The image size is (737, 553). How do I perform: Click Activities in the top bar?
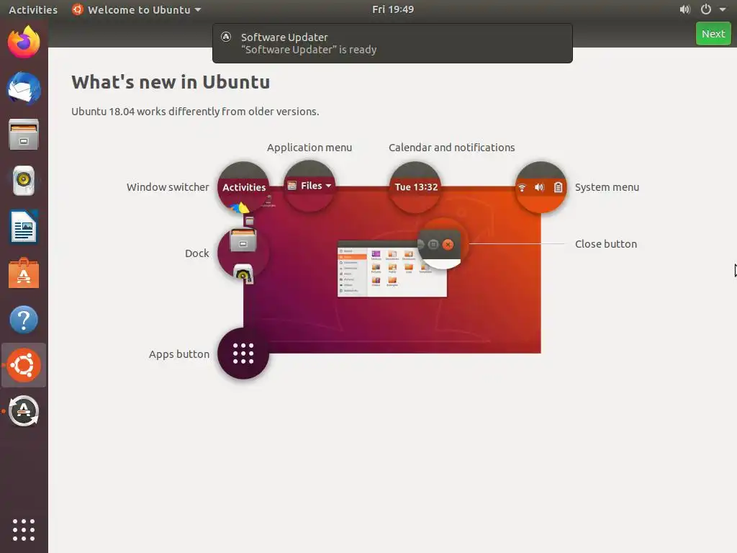[x=33, y=9]
